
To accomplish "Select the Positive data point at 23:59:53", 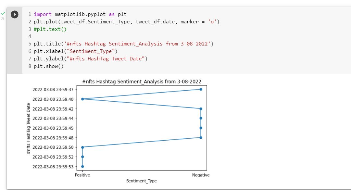I will point(82,167).
